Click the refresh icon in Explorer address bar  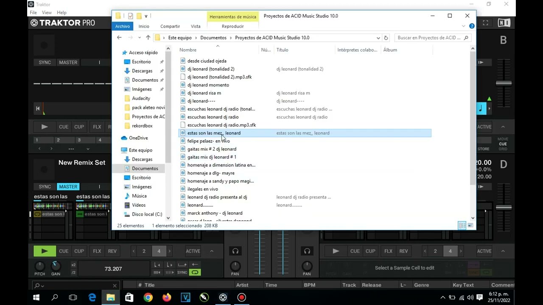(386, 38)
